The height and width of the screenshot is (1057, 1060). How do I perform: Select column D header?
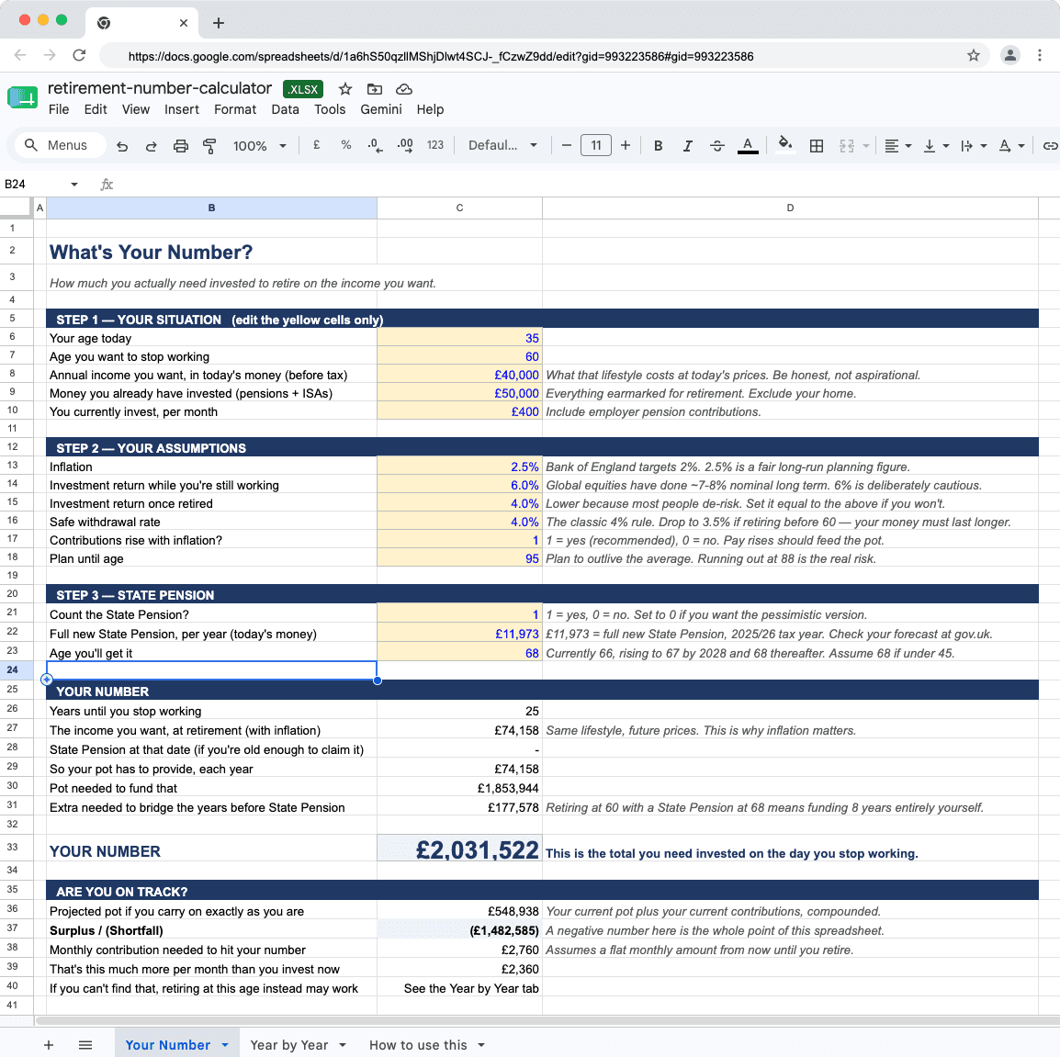coord(790,208)
